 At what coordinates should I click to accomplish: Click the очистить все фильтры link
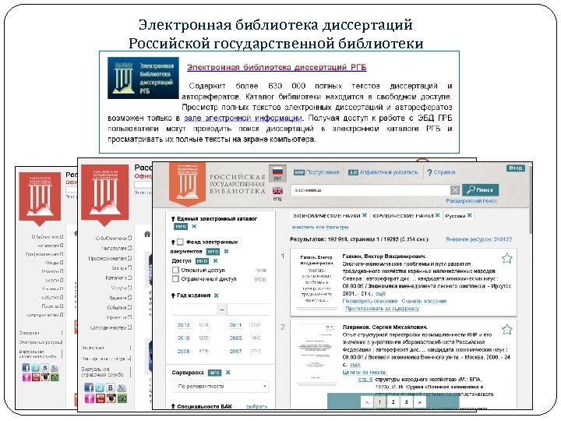(x=320, y=227)
